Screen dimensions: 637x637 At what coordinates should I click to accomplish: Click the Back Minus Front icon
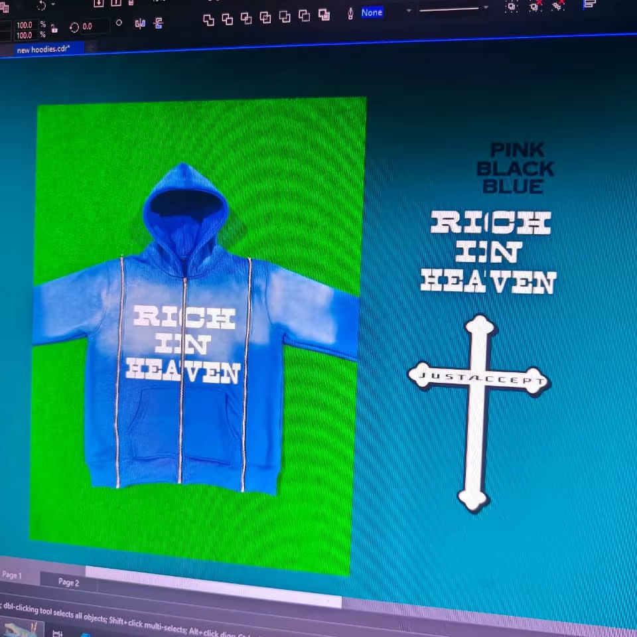[x=305, y=16]
